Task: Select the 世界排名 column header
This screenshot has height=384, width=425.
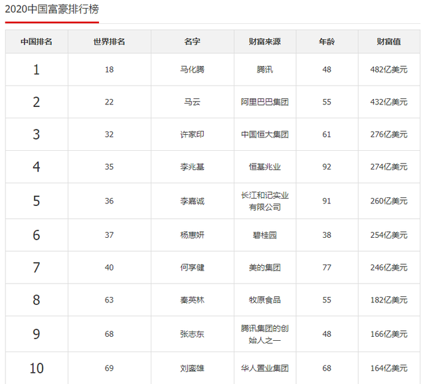Action: coord(109,41)
